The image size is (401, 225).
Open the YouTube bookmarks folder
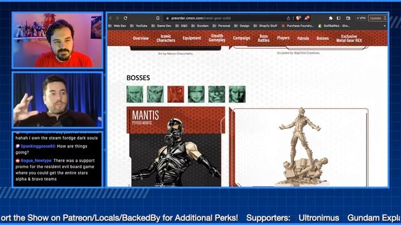click(138, 26)
